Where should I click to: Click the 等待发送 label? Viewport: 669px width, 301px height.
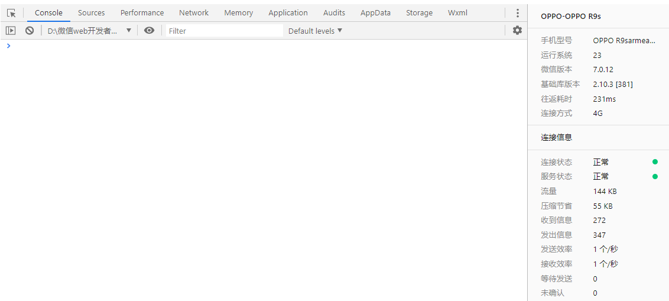(556, 279)
